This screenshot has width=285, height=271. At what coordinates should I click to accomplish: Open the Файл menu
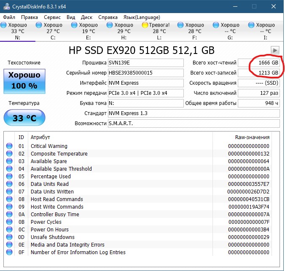pyautogui.click(x=9, y=17)
